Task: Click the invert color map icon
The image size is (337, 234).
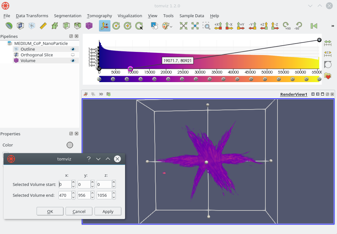Action: tap(328, 65)
